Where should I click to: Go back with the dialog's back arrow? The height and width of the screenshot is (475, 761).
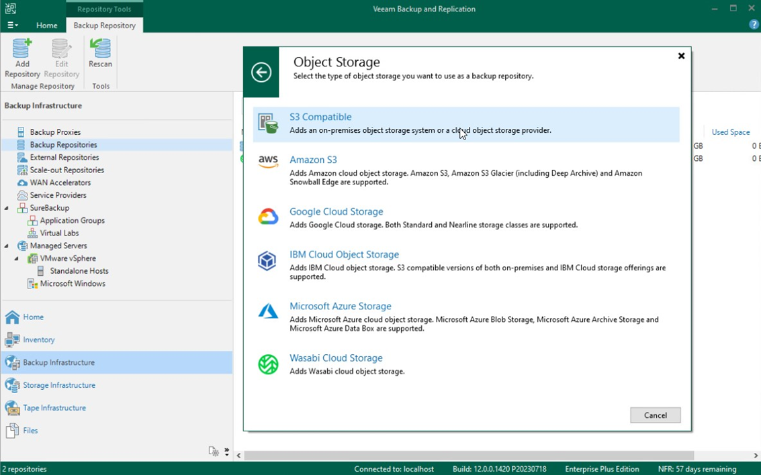261,72
